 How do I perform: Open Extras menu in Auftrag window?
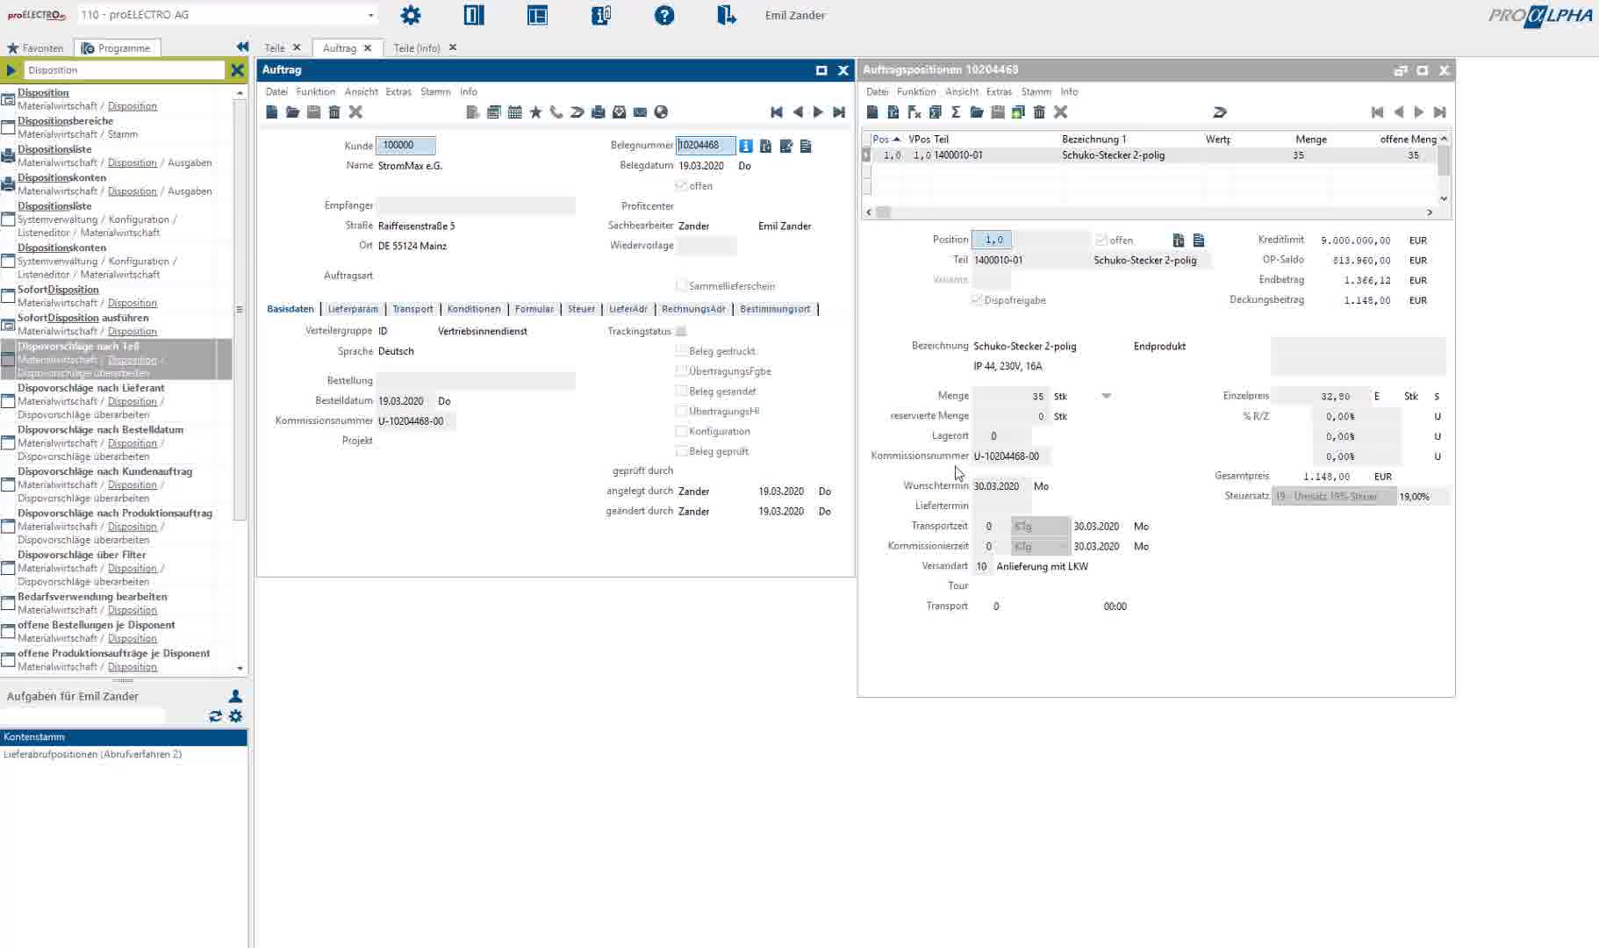click(x=398, y=91)
